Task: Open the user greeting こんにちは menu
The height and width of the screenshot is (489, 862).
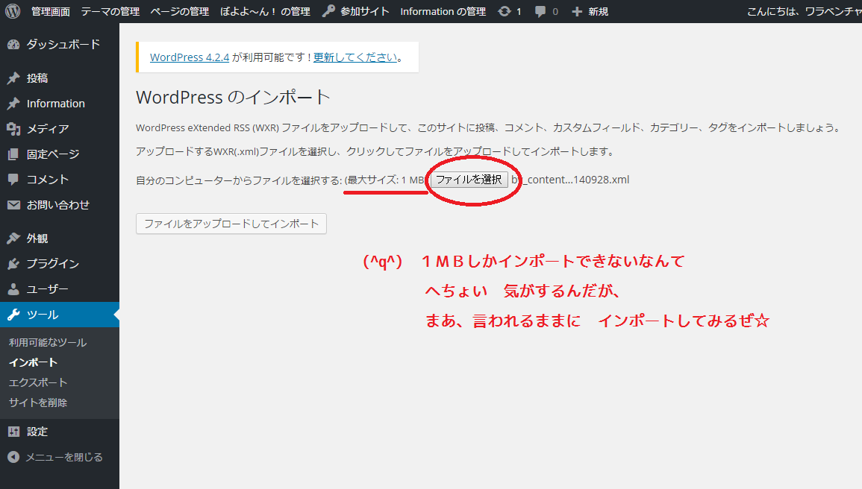Action: [x=804, y=11]
